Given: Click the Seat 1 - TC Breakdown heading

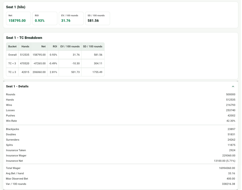Looking at the screenshot, I should pos(24,38).
